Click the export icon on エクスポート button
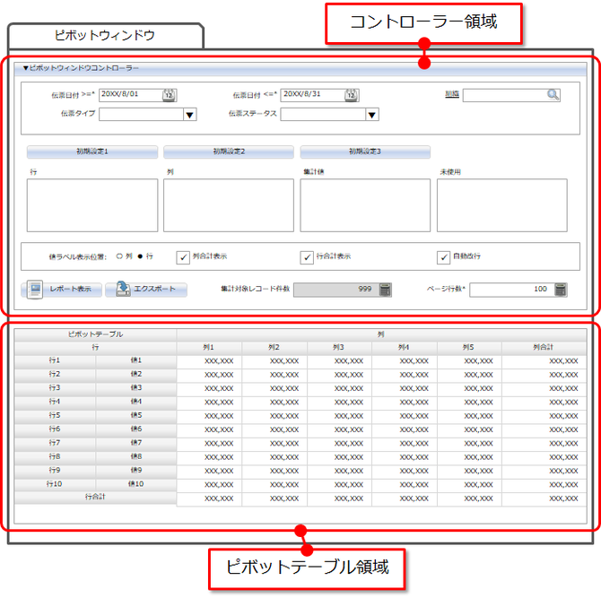This screenshot has width=601, height=598. (x=123, y=289)
